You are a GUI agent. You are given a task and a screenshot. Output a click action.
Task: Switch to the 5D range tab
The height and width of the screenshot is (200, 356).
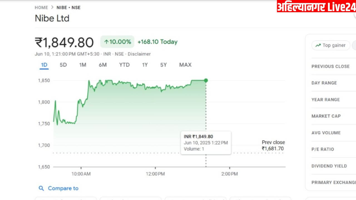[x=63, y=65]
